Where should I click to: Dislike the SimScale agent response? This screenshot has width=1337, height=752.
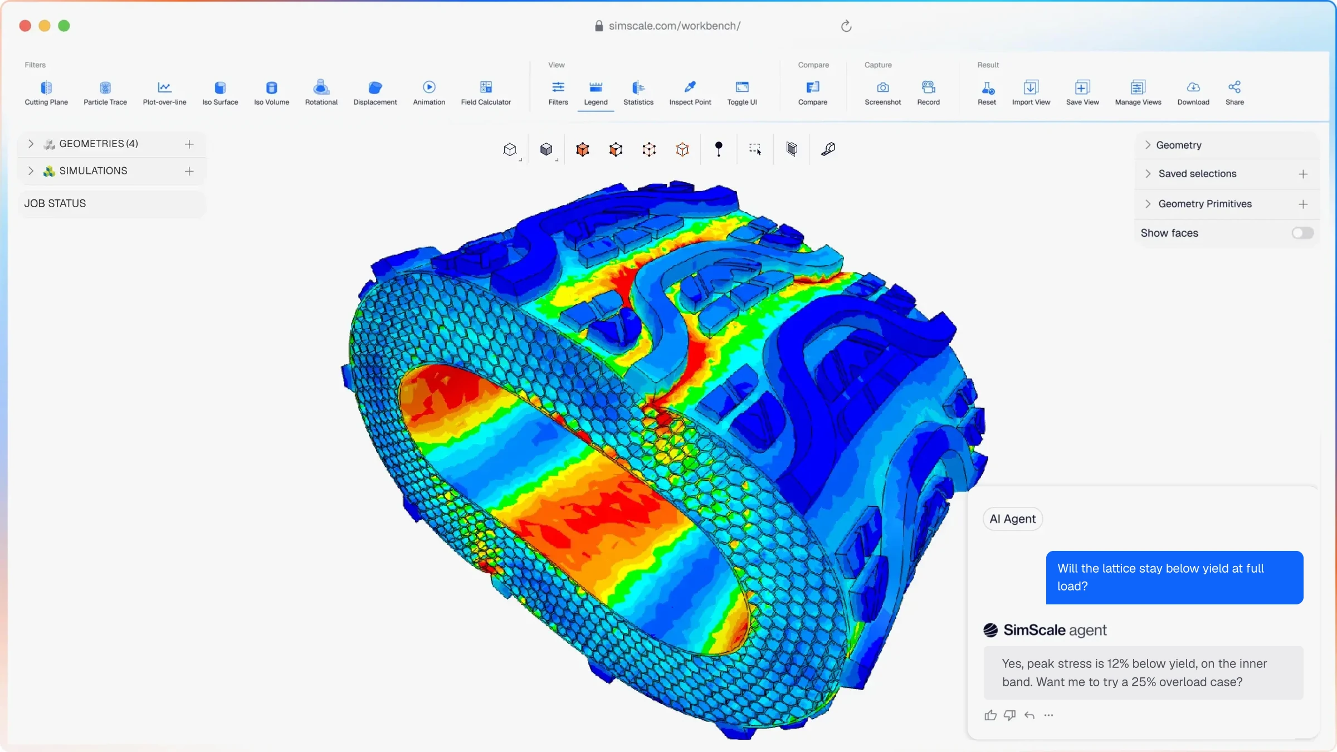click(1010, 715)
